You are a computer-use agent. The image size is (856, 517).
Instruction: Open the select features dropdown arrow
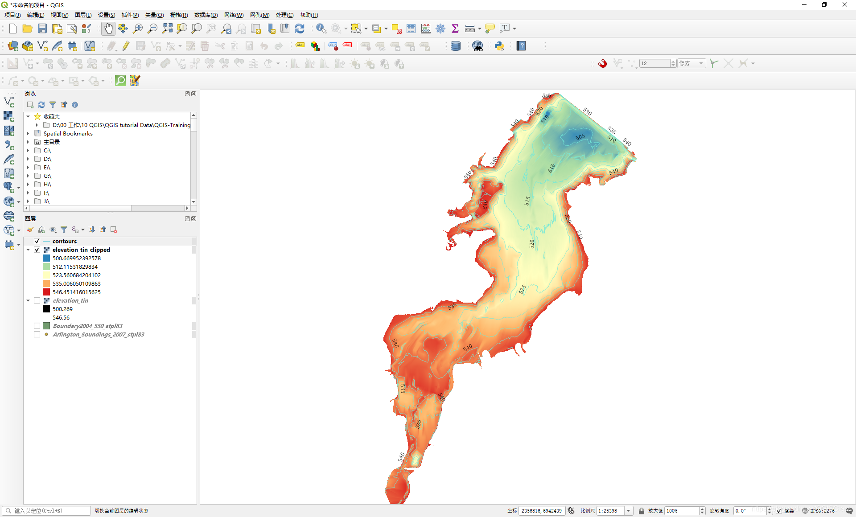point(366,29)
